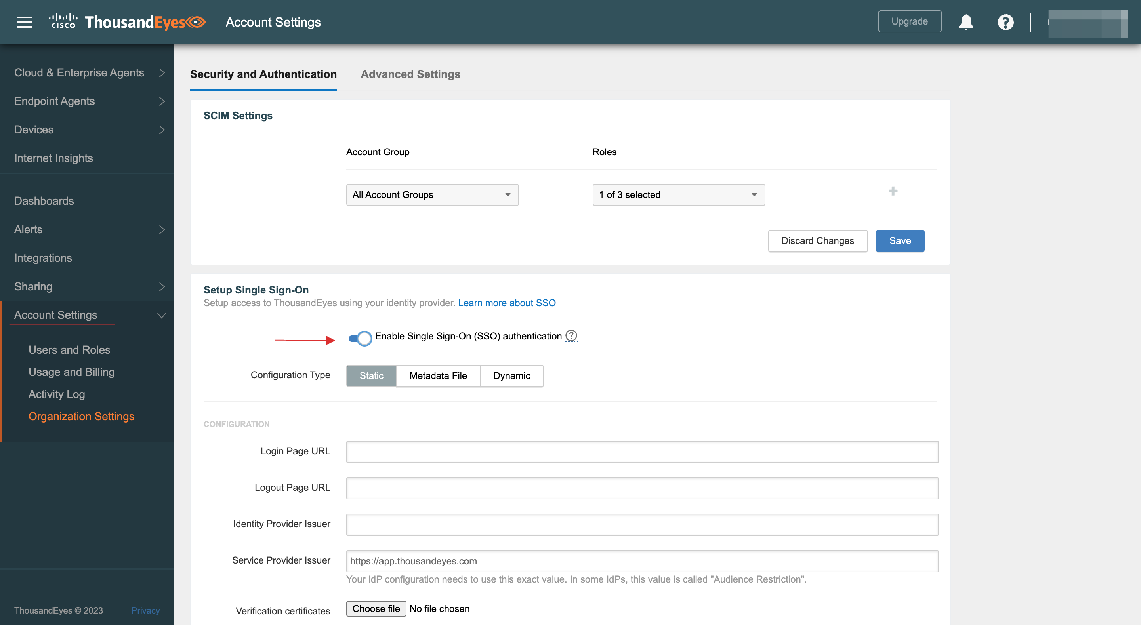Viewport: 1141px width, 625px height.
Task: Open the hamburger menu icon
Action: tap(24, 21)
